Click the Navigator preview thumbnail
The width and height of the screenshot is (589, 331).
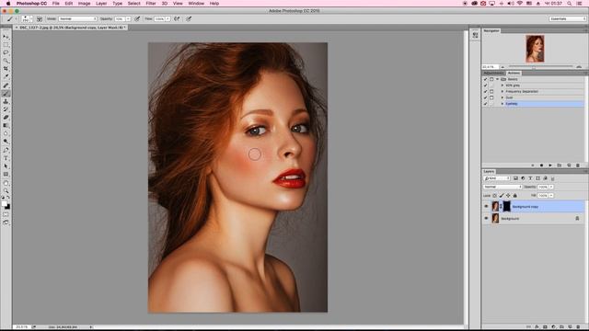point(535,49)
